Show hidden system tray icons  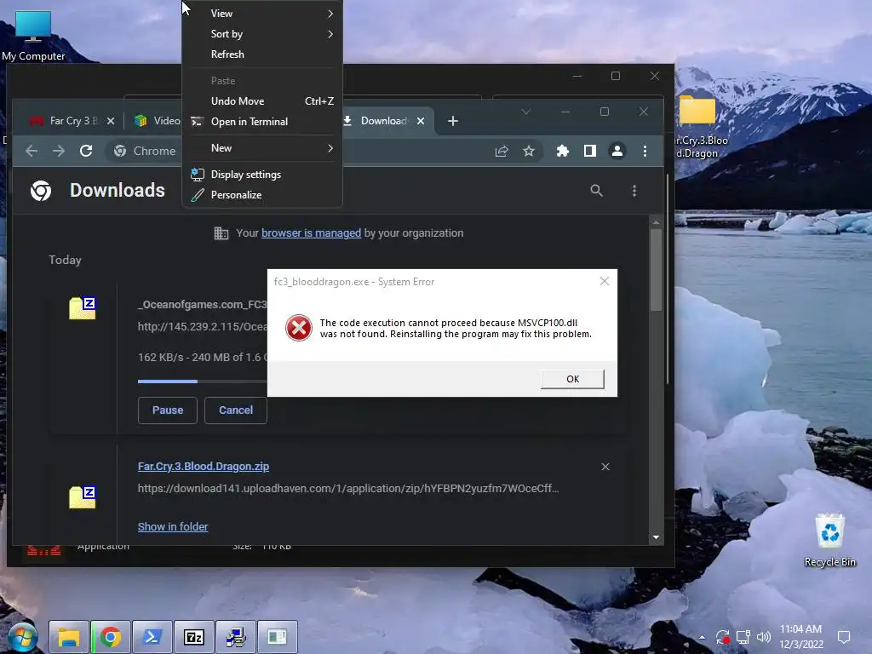click(x=702, y=637)
